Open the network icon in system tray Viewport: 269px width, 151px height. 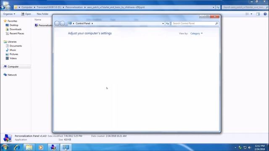245,147
